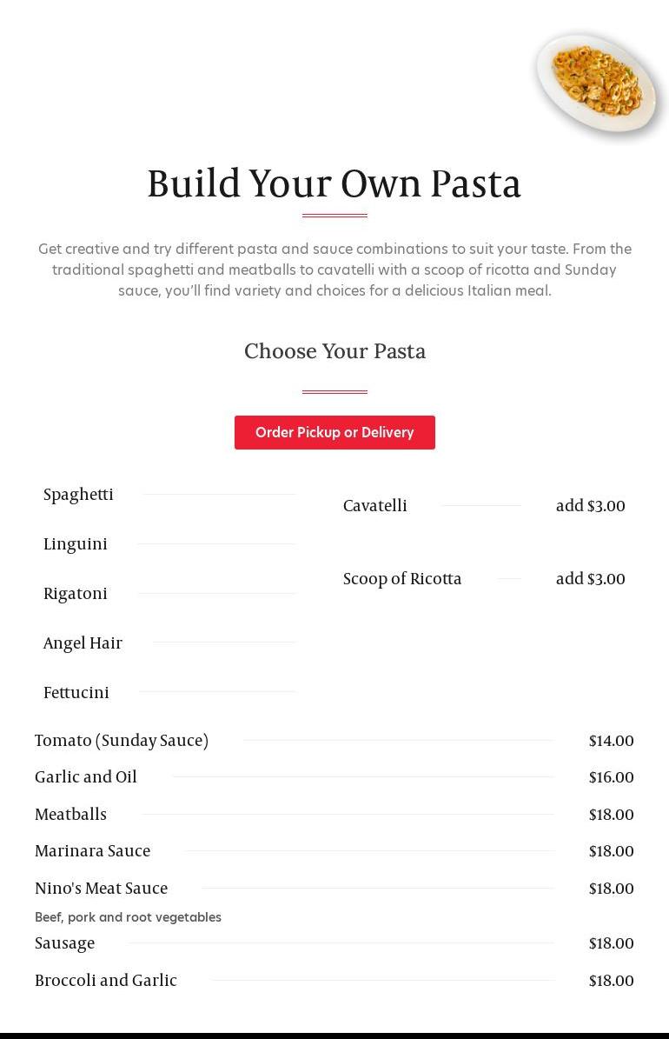Choose the Garlic and Oil sauce

point(86,777)
